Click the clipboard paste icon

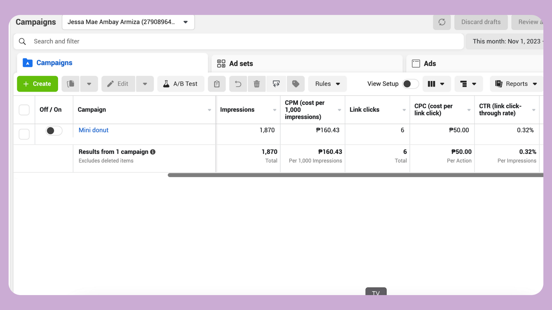click(217, 84)
